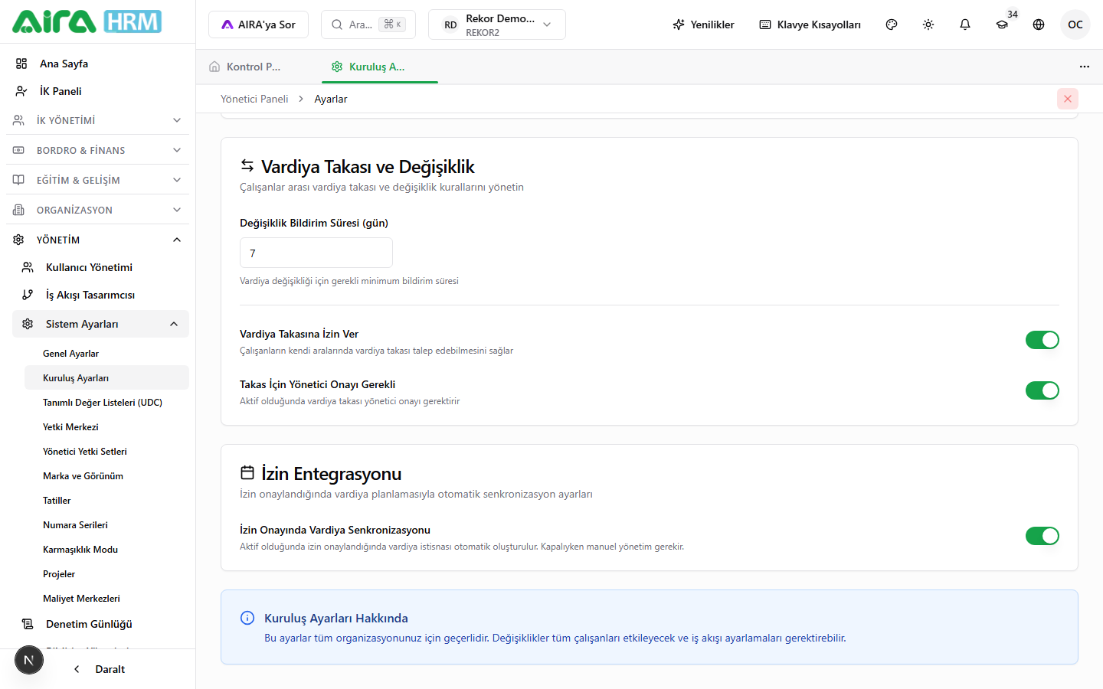Focus the Ara search field
This screenshot has height=689, width=1103.
(x=368, y=24)
